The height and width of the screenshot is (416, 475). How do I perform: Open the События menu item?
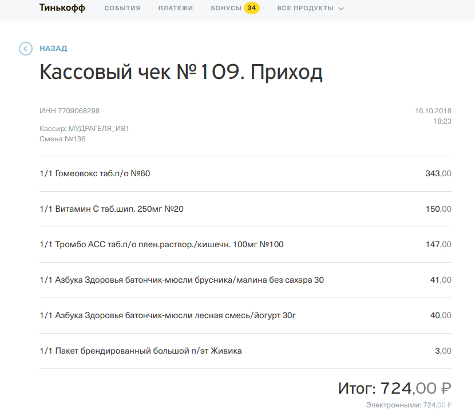(122, 9)
